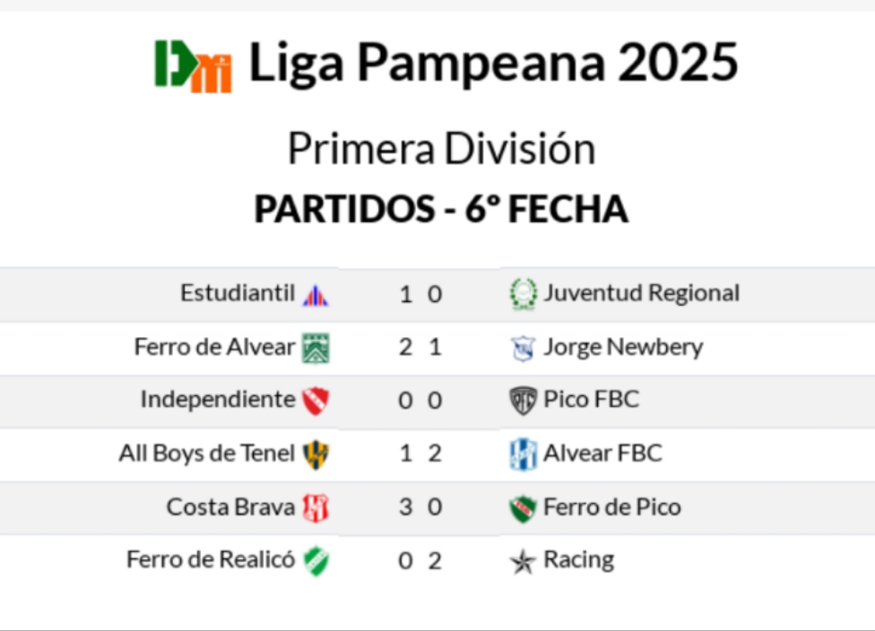This screenshot has height=631, width=875.
Task: Click the Jorge Newbery club crest
Action: click(x=523, y=348)
